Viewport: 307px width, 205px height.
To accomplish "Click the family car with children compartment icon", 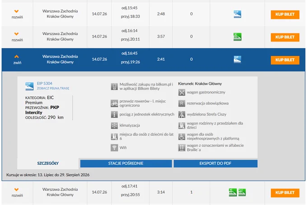I will (x=181, y=126).
